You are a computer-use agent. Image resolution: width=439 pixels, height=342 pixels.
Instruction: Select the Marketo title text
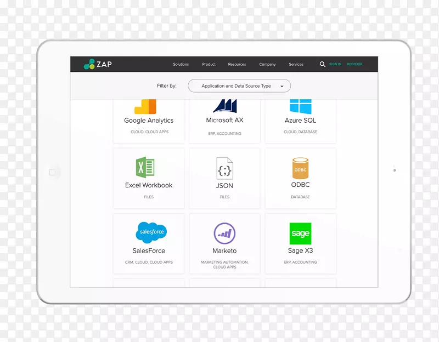pyautogui.click(x=224, y=251)
